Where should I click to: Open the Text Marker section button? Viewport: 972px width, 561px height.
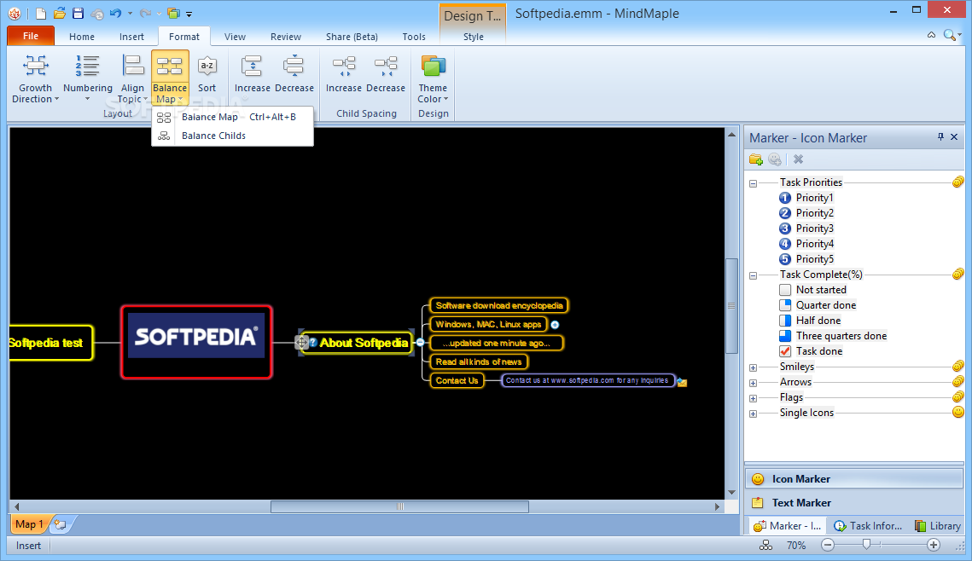(854, 503)
